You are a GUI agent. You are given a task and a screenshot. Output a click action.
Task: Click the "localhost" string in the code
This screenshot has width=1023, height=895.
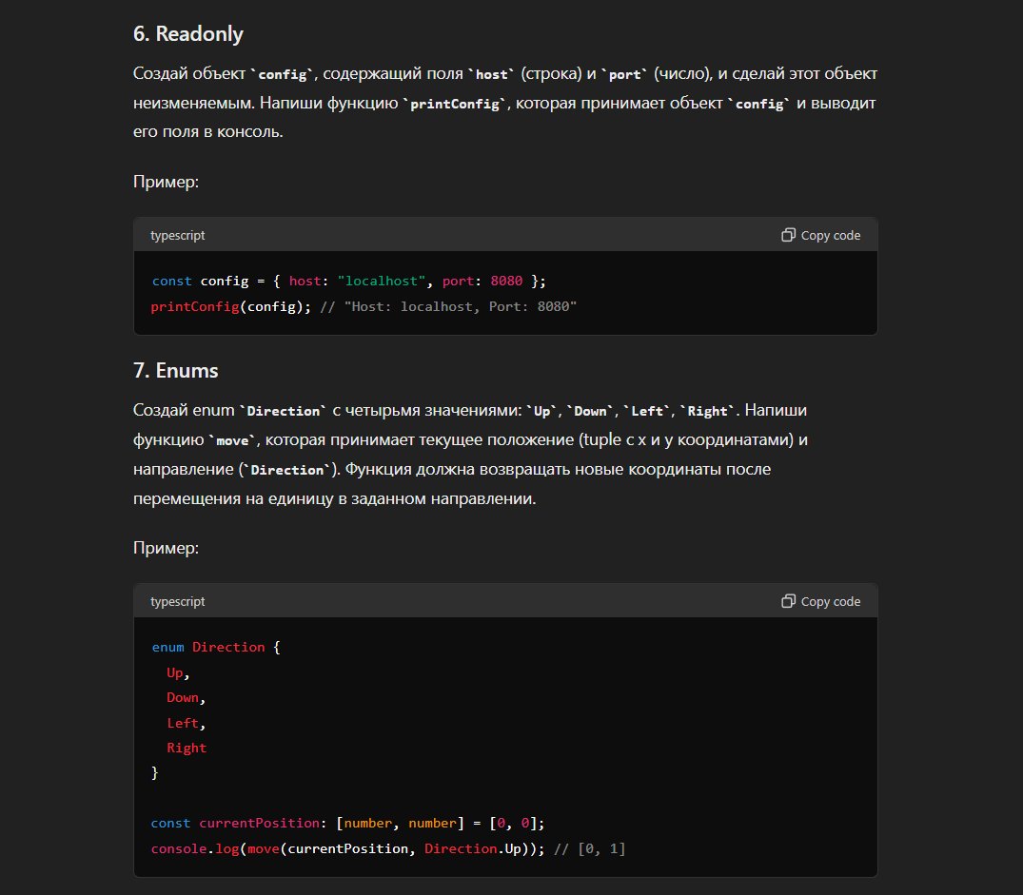pos(381,282)
